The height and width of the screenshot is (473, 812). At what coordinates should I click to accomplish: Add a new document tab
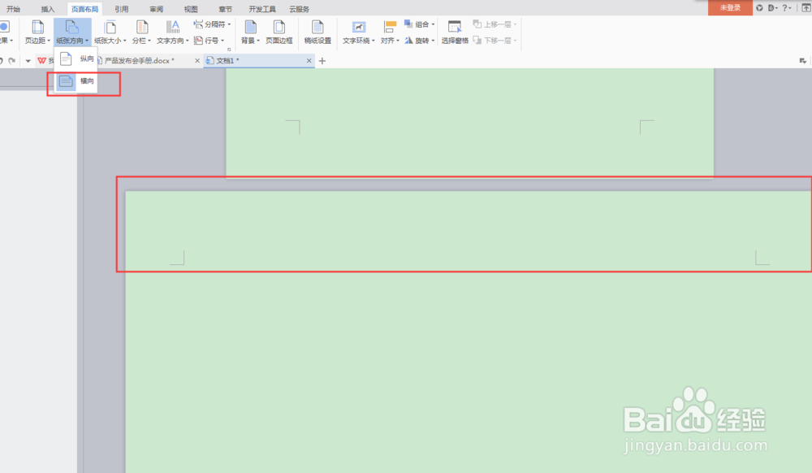point(322,61)
